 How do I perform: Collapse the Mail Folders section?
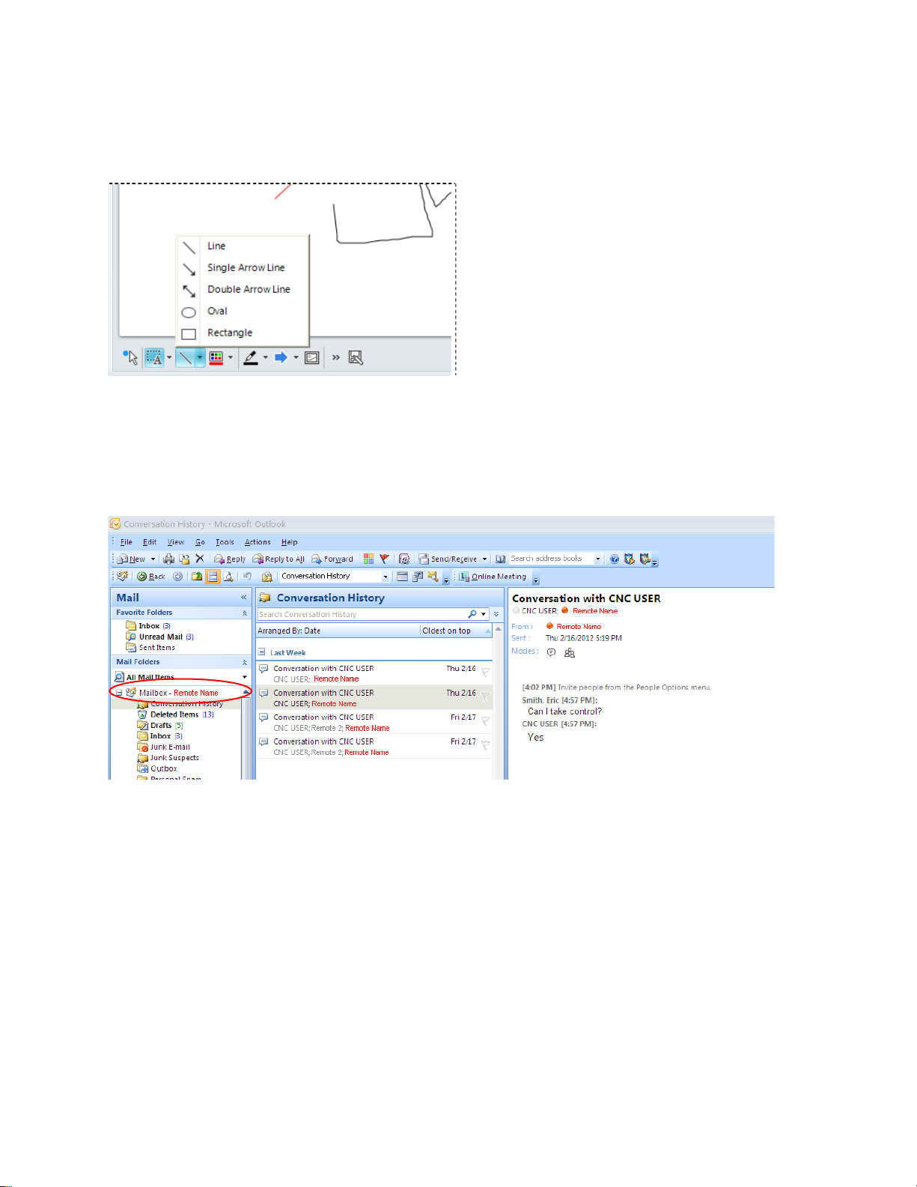(244, 662)
